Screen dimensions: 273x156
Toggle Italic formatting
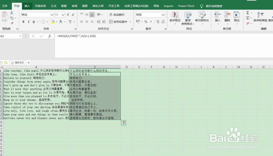pyautogui.click(x=29, y=22)
